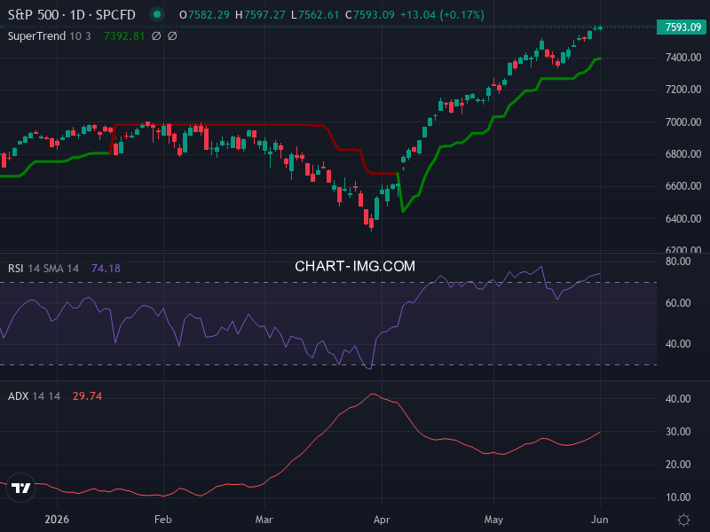Click the May time axis label
The width and height of the screenshot is (710, 532).
click(x=493, y=520)
